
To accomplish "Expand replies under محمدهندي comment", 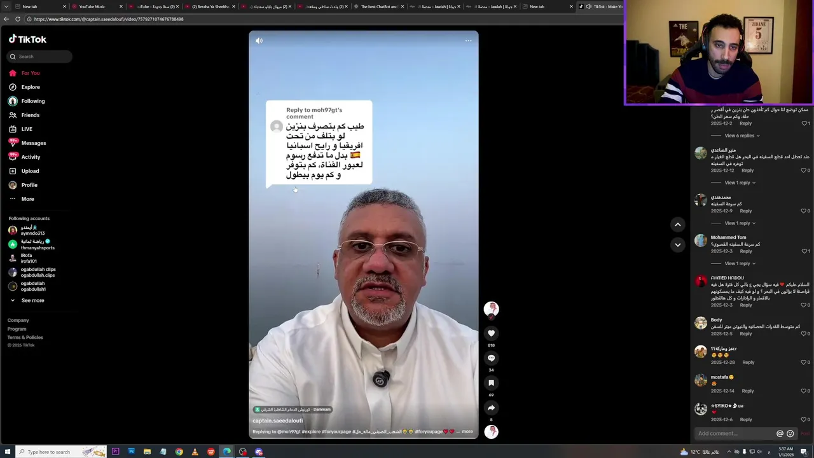I will [740, 223].
